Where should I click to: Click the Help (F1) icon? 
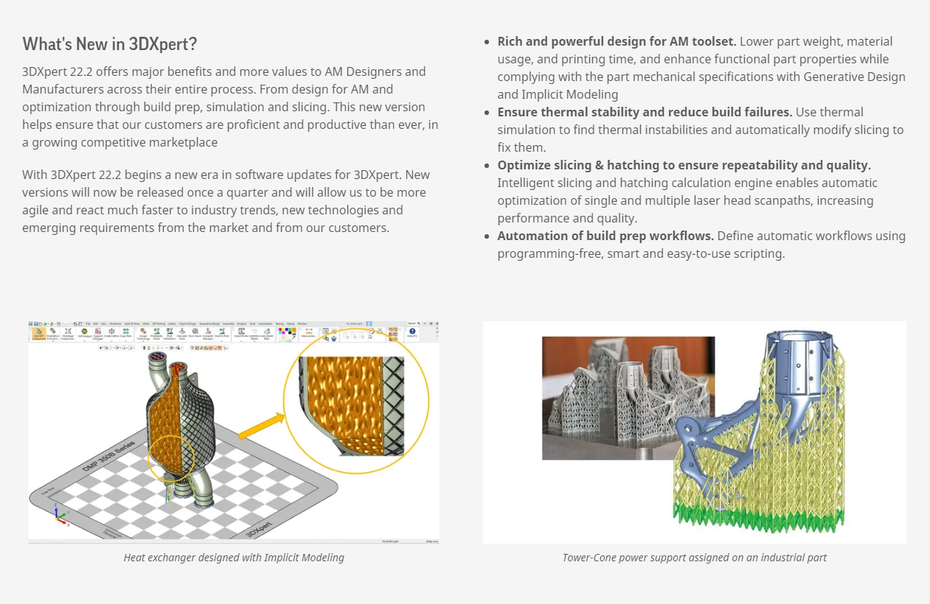(x=412, y=334)
